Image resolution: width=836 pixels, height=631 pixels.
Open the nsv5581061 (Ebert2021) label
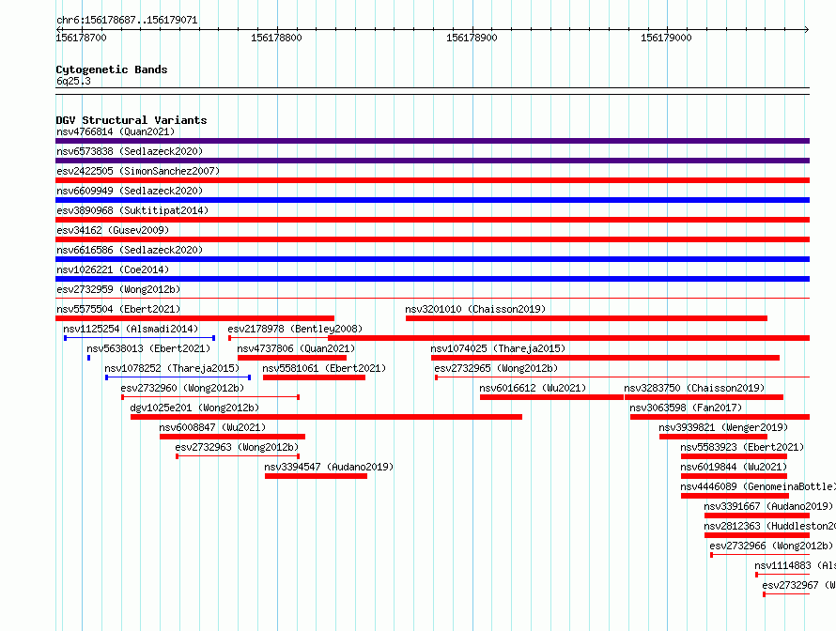click(x=324, y=368)
